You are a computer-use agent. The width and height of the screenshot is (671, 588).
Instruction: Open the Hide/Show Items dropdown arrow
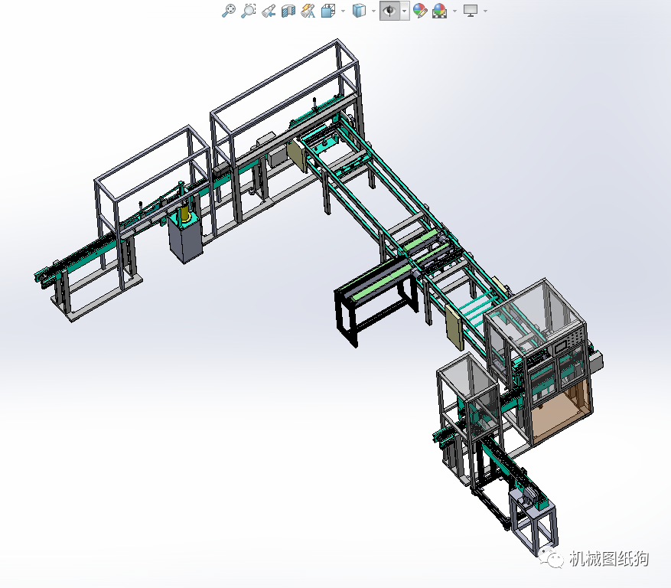405,11
